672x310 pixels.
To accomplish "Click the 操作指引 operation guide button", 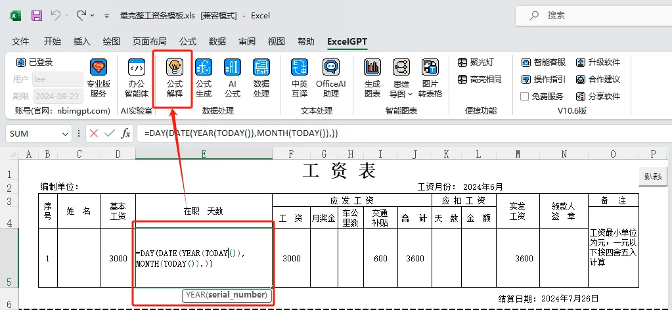I will [x=543, y=79].
